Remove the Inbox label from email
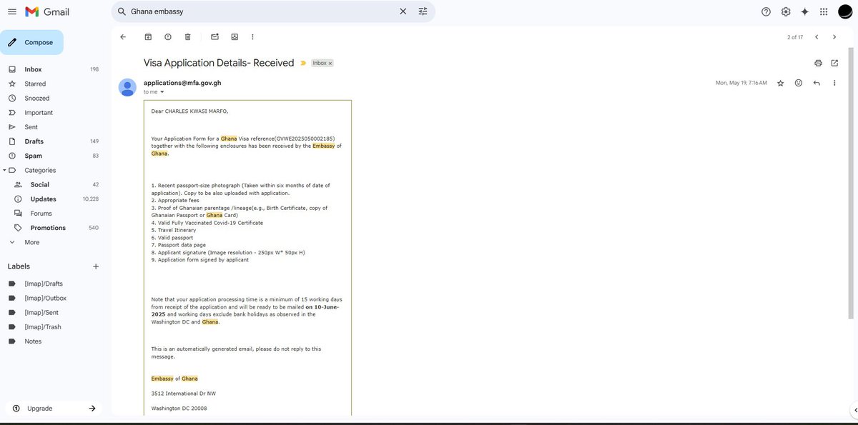 click(330, 64)
